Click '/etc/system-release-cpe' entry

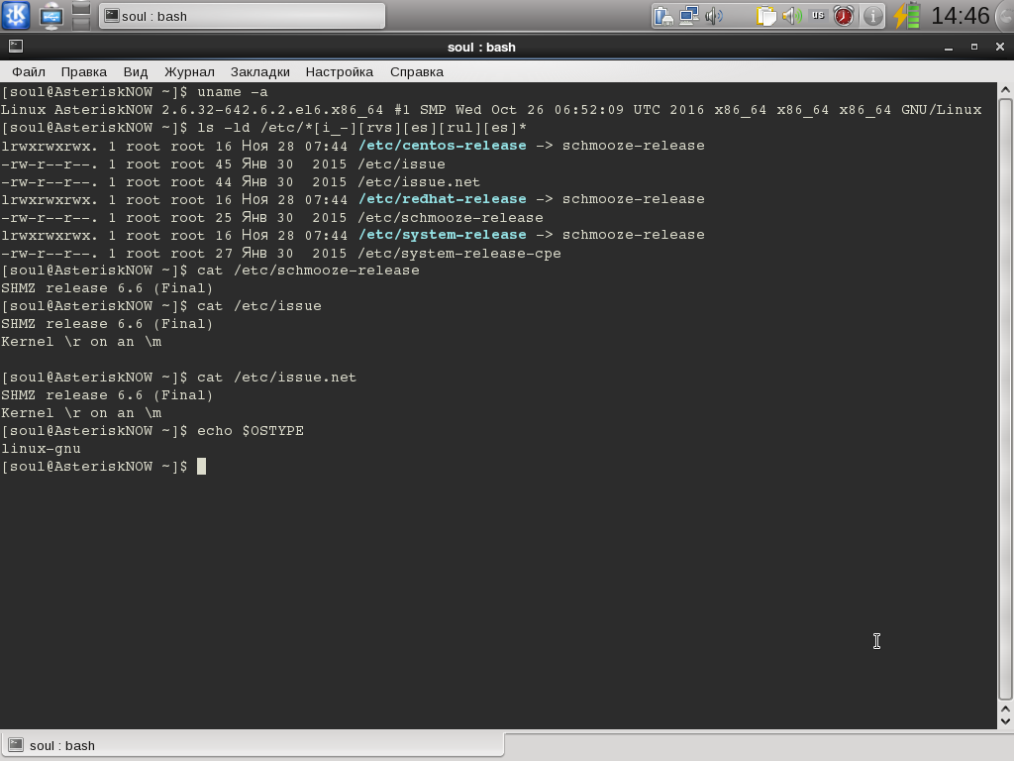[459, 253]
